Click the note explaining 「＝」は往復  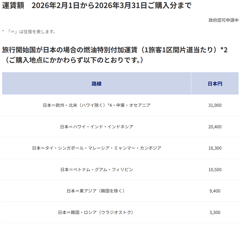pos(29,32)
